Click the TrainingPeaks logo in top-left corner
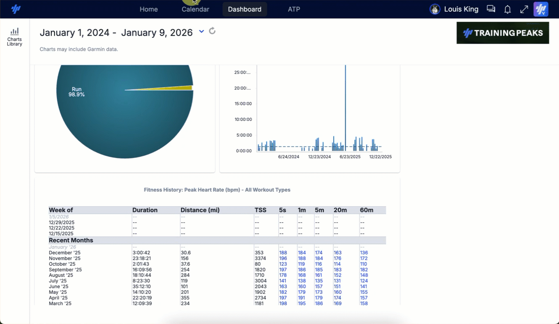 (16, 9)
